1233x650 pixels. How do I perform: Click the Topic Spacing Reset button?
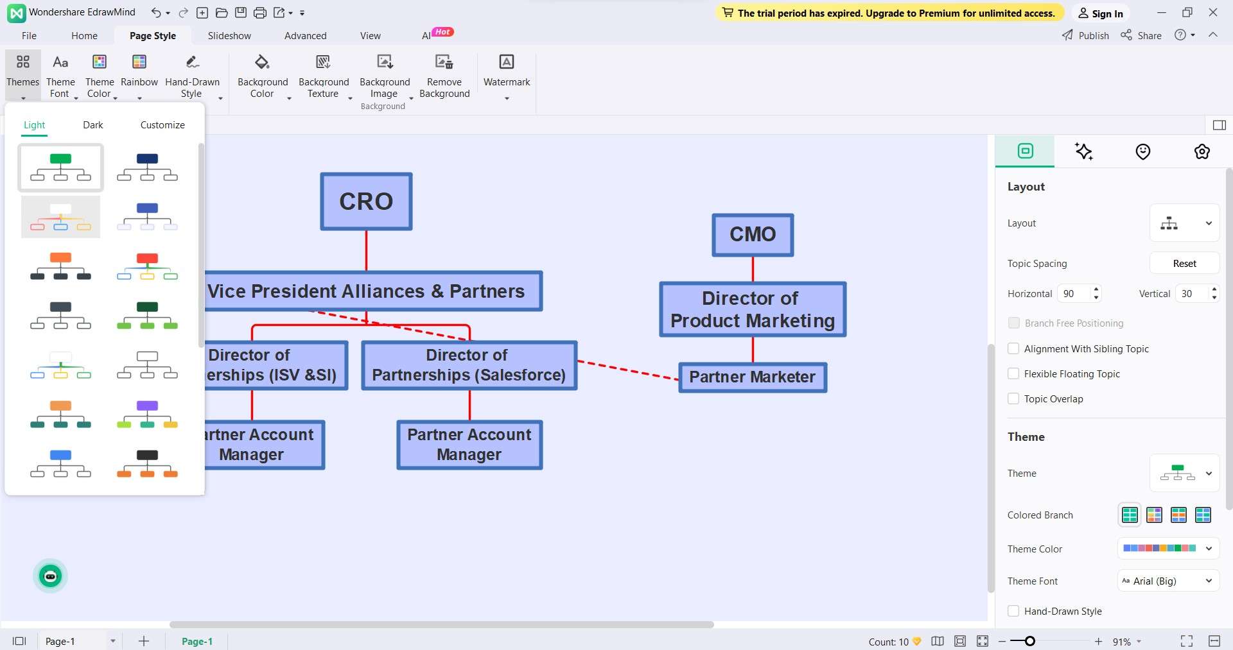tap(1184, 264)
